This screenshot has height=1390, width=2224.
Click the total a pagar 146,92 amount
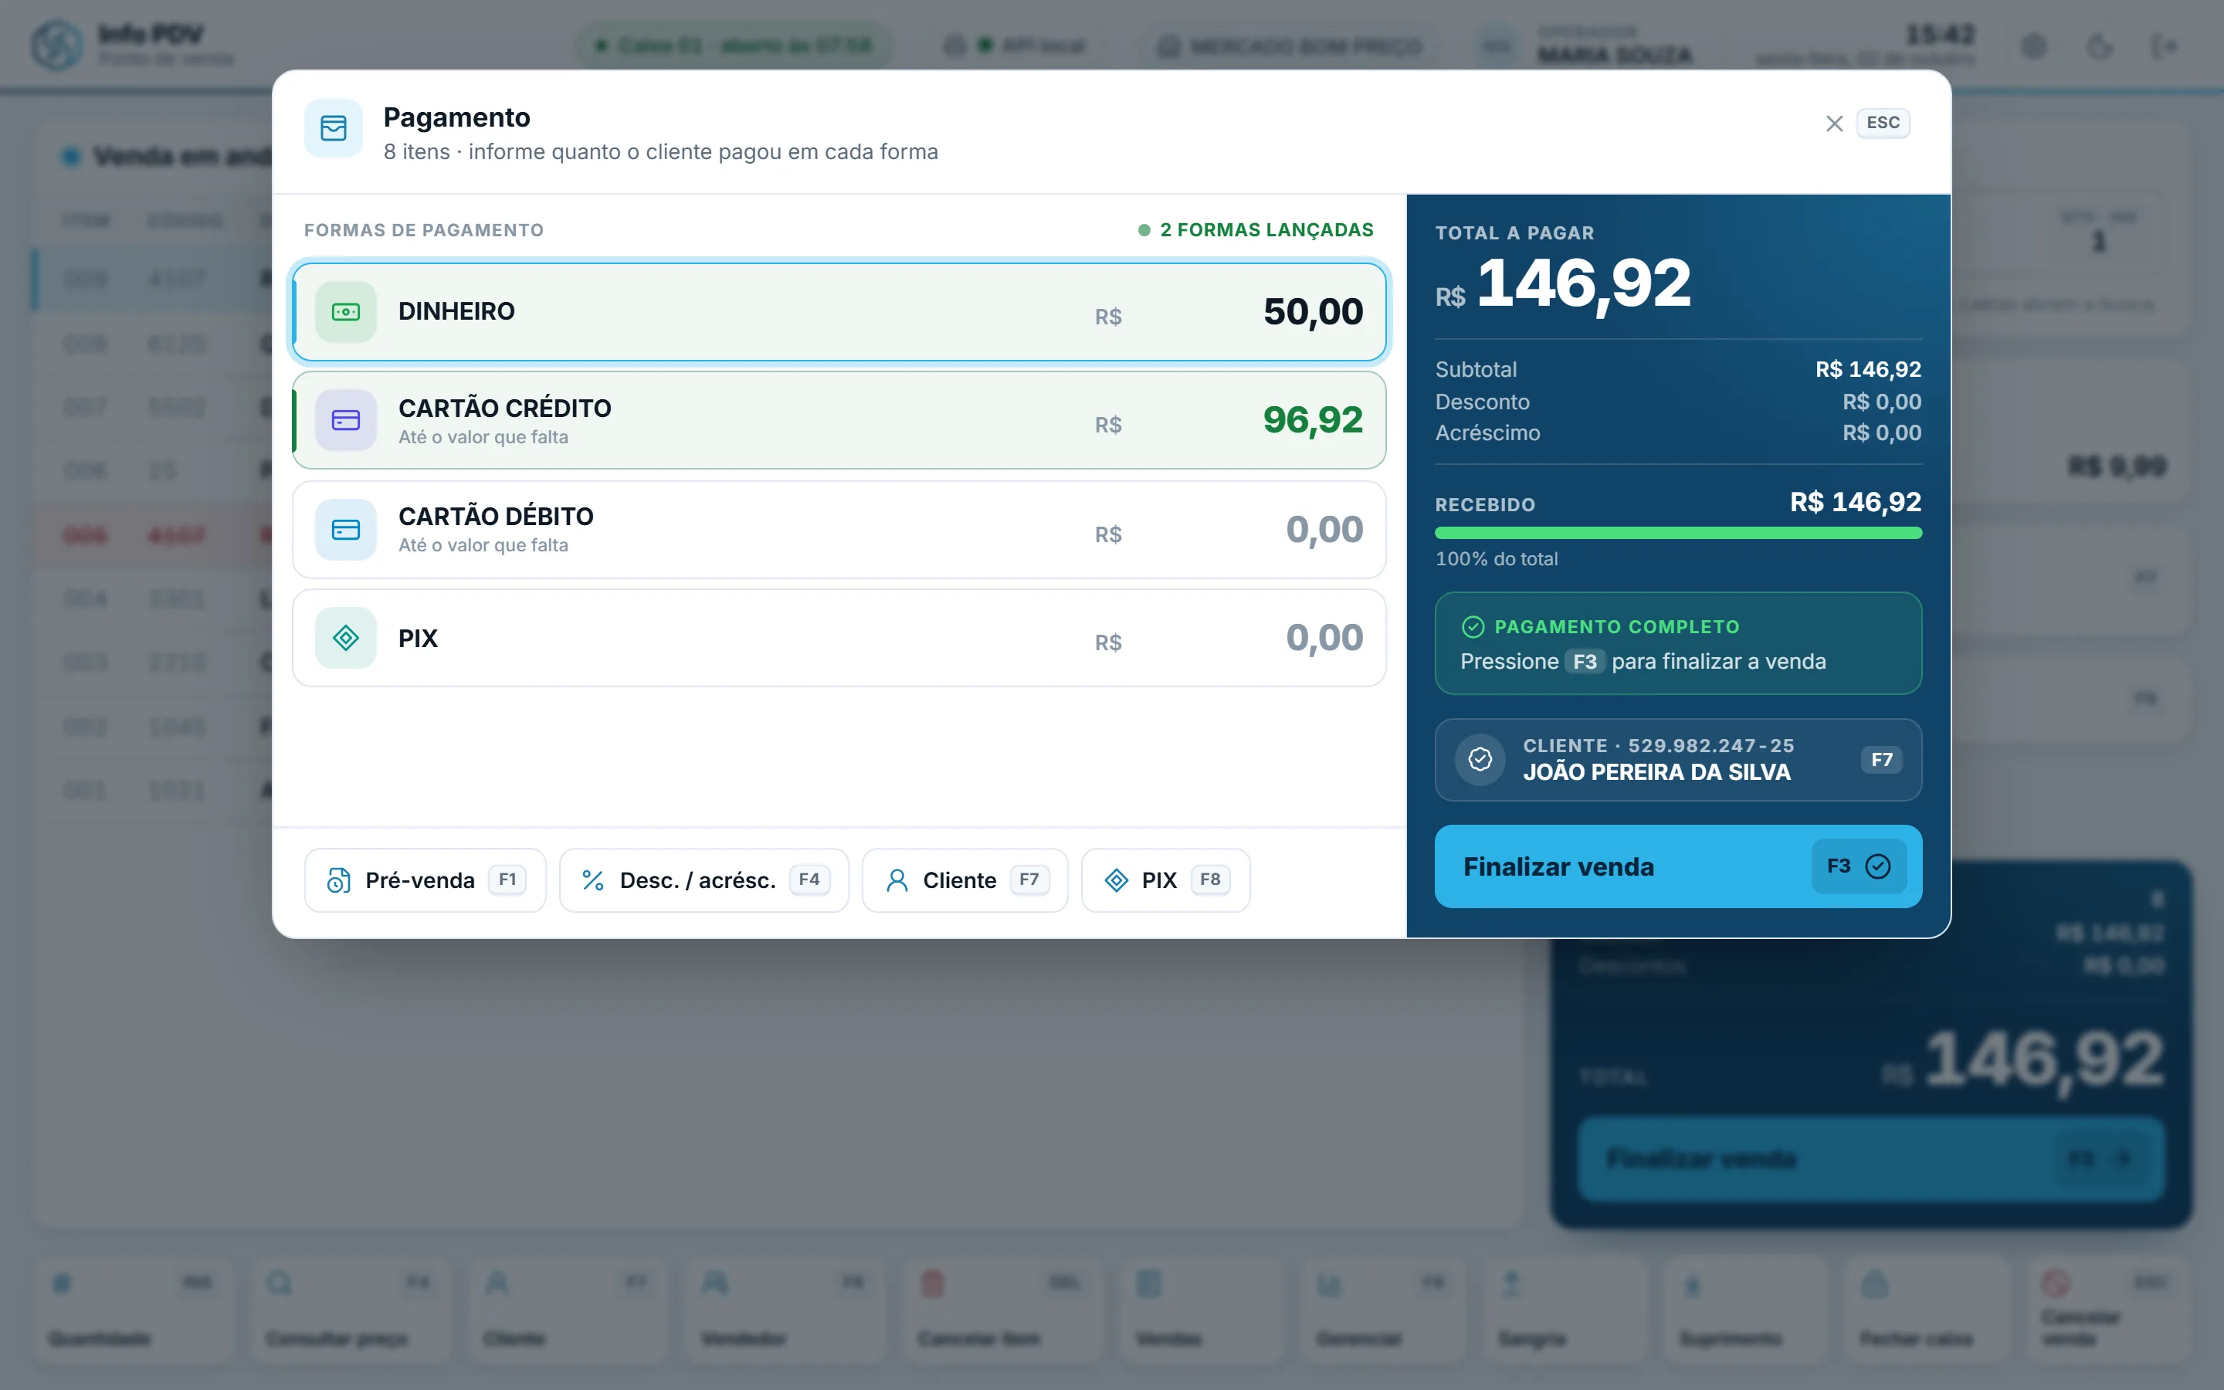1584,283
